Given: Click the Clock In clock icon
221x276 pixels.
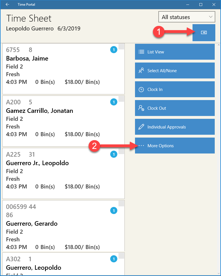Looking at the screenshot, I should coord(141,90).
